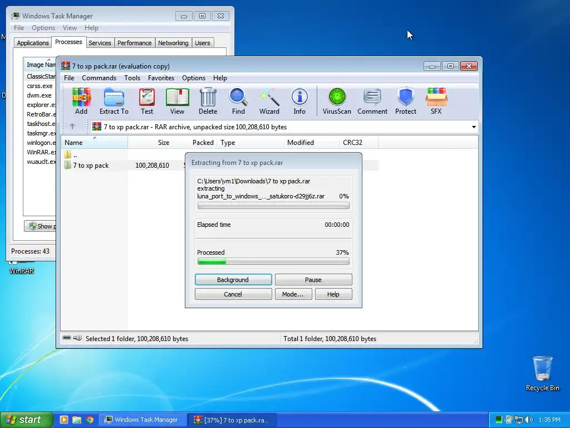Send extraction to Background
Viewport: 570px width, 428px height.
(233, 280)
